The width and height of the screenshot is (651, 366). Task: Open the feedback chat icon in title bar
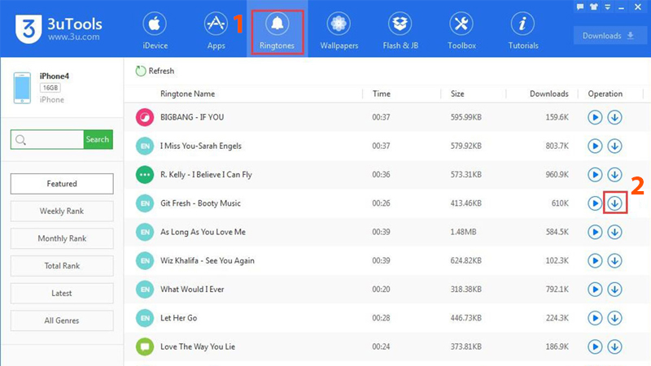pyautogui.click(x=580, y=7)
